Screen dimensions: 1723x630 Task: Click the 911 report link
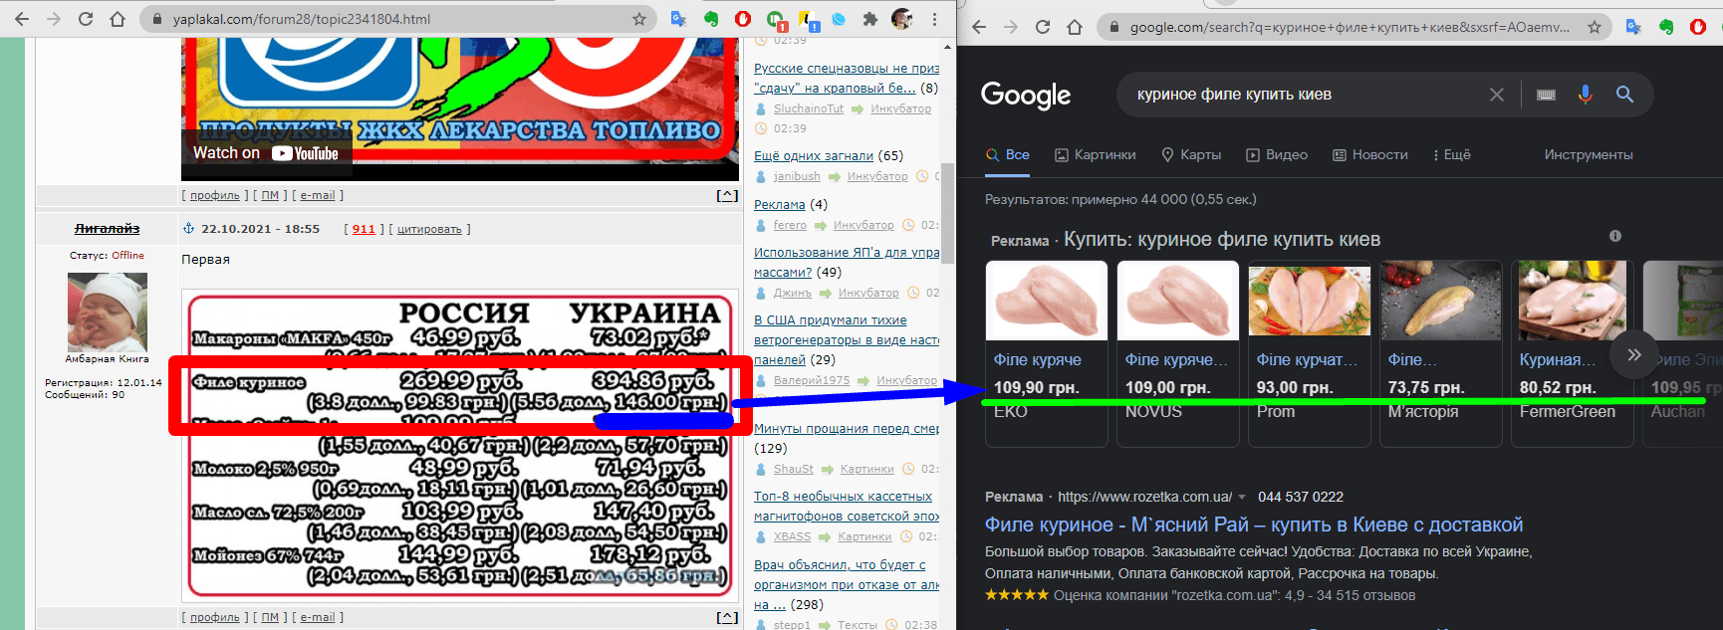[364, 229]
